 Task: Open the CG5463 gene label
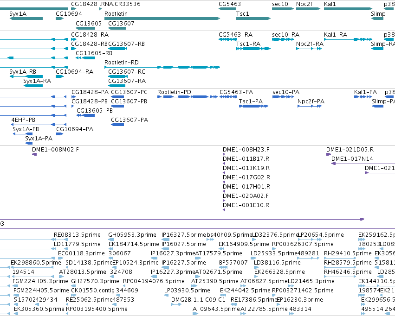tap(230, 4)
